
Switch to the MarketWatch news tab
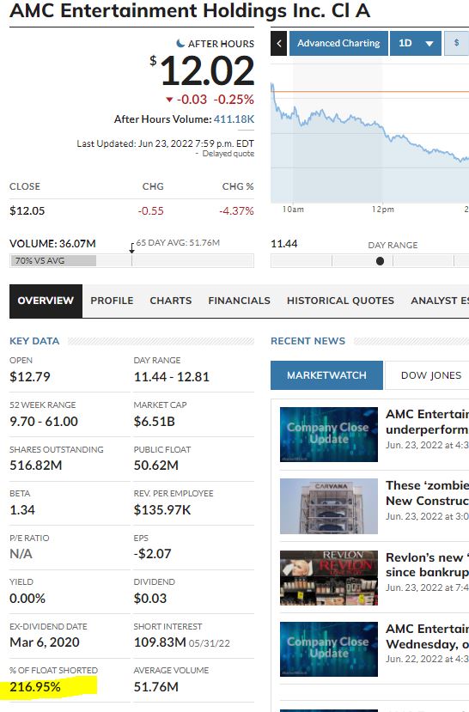coord(327,375)
